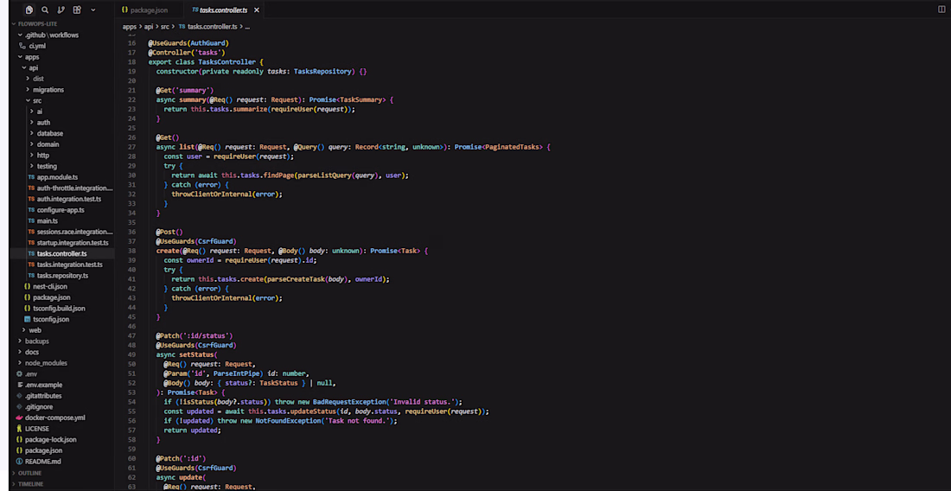951x491 pixels.
Task: Open the breadcrumb ellipsis symbol menu
Action: [x=247, y=27]
